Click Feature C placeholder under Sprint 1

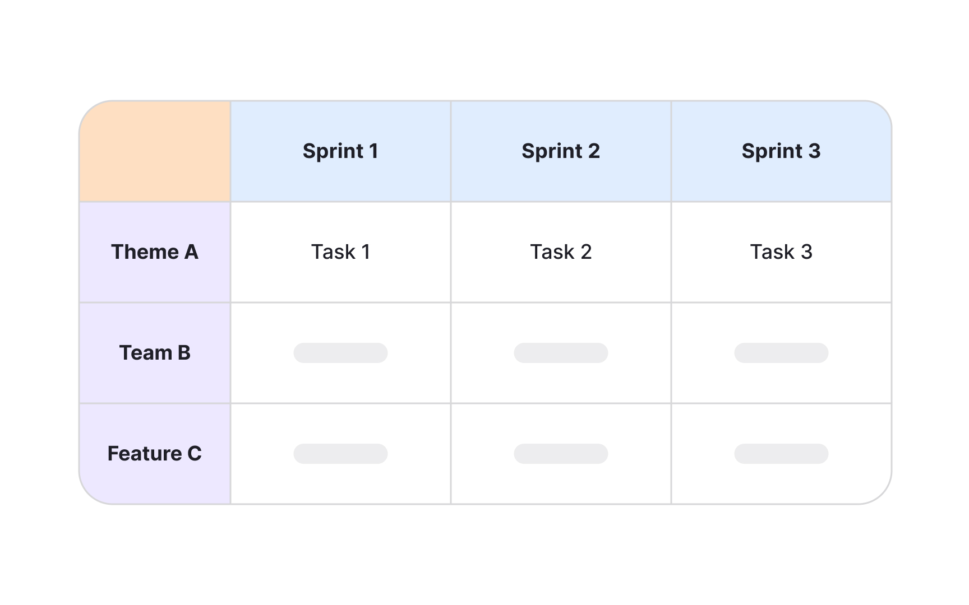pos(340,454)
